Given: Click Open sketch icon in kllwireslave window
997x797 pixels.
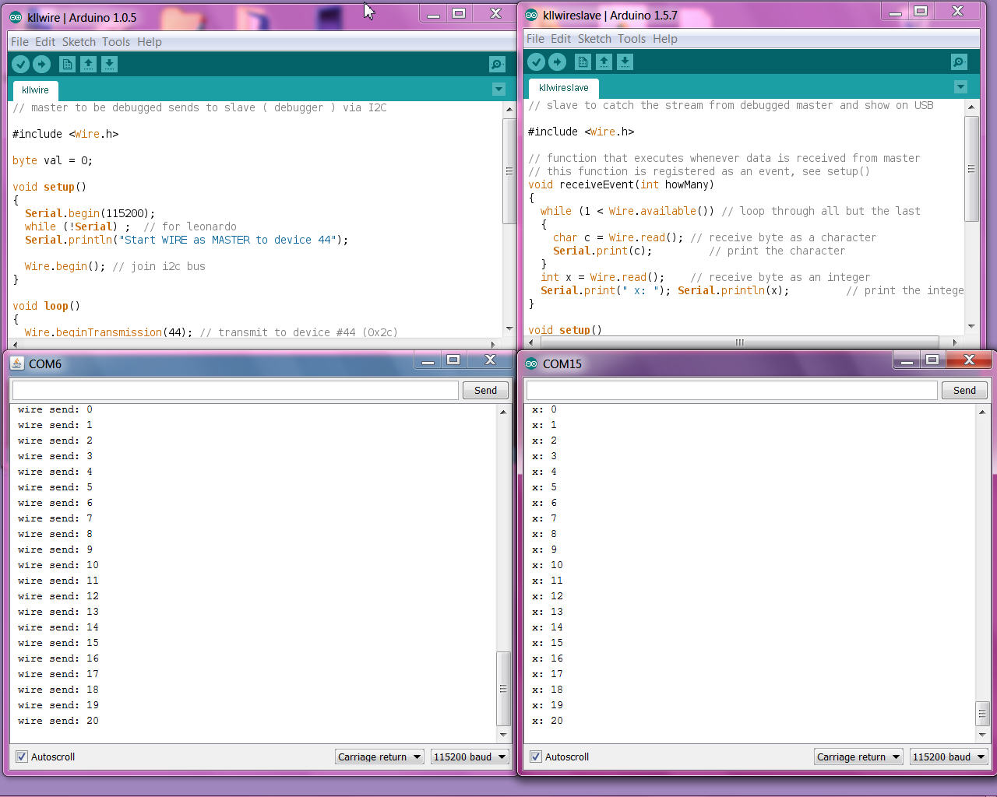Looking at the screenshot, I should [604, 62].
